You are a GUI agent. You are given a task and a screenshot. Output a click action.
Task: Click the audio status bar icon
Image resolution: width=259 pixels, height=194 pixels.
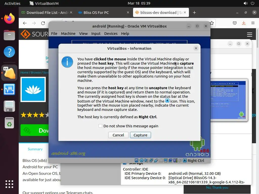click(x=146, y=160)
